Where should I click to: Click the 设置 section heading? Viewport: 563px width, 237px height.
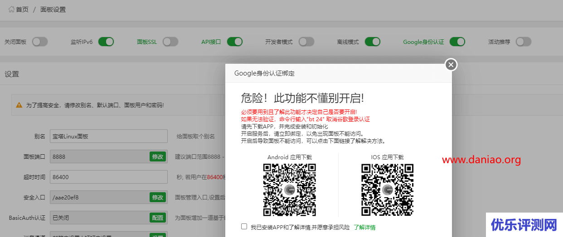(x=12, y=74)
